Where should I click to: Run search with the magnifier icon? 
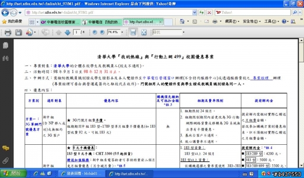point(295,12)
